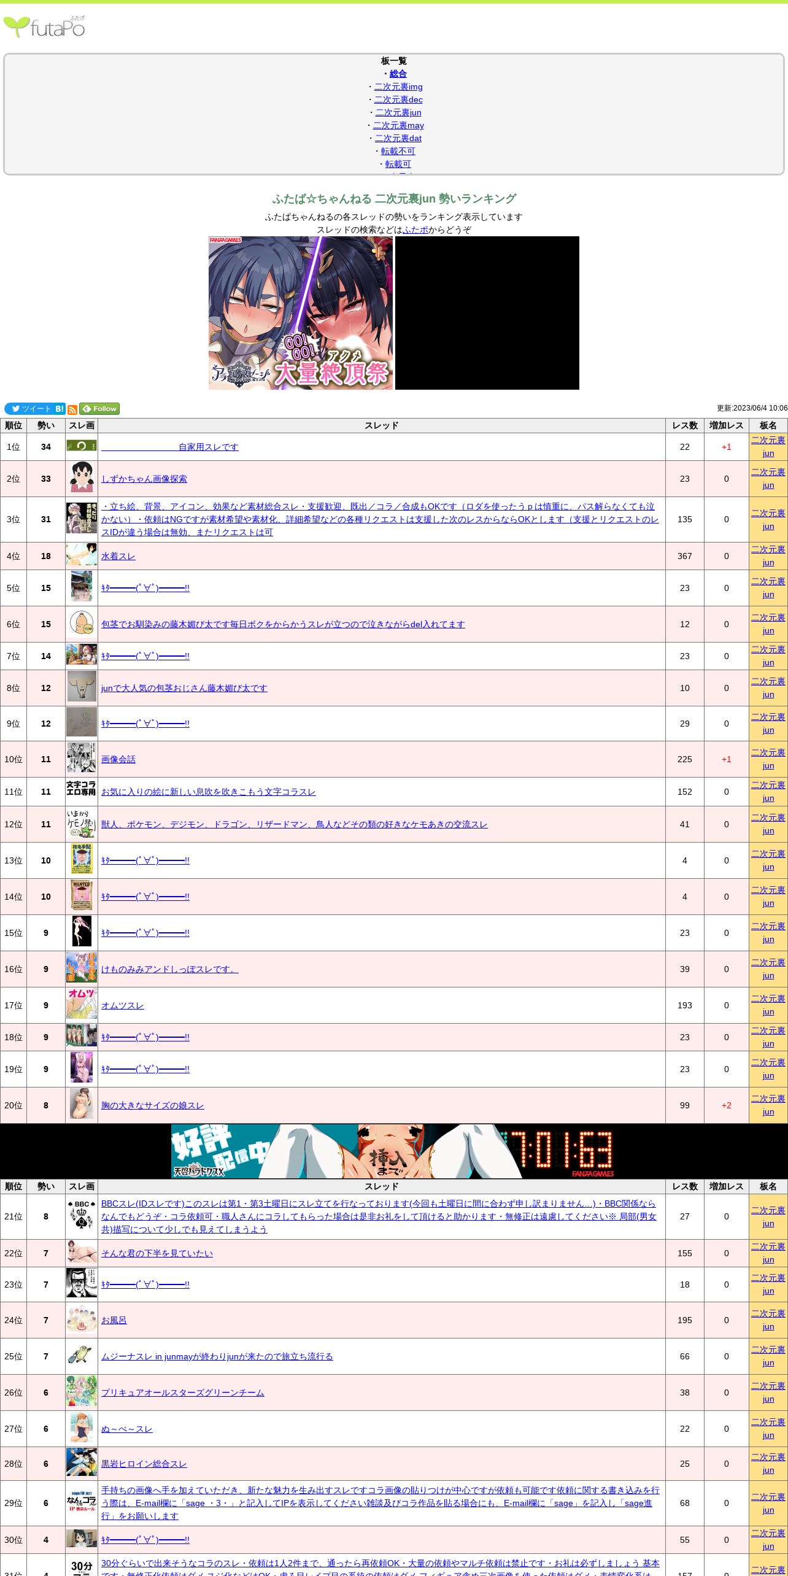The height and width of the screenshot is (1576, 788).
Task: Click the お風呂 thread thumbnail
Action: click(82, 1319)
